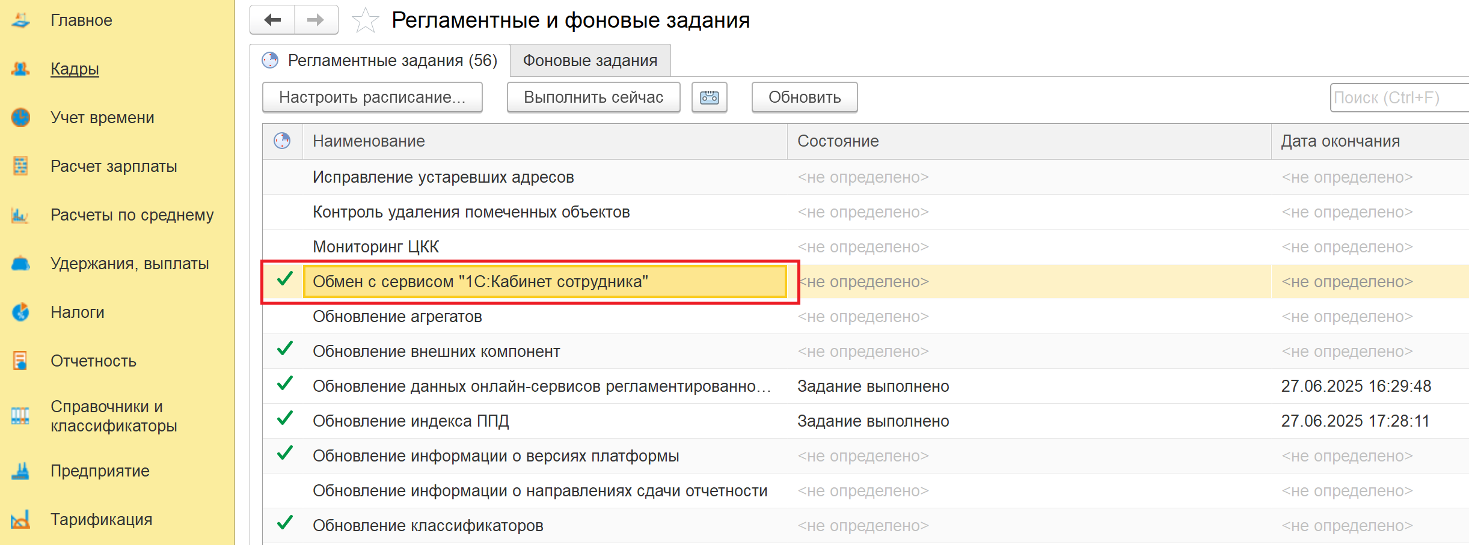Open the Главное section icon
The width and height of the screenshot is (1469, 545).
point(20,20)
